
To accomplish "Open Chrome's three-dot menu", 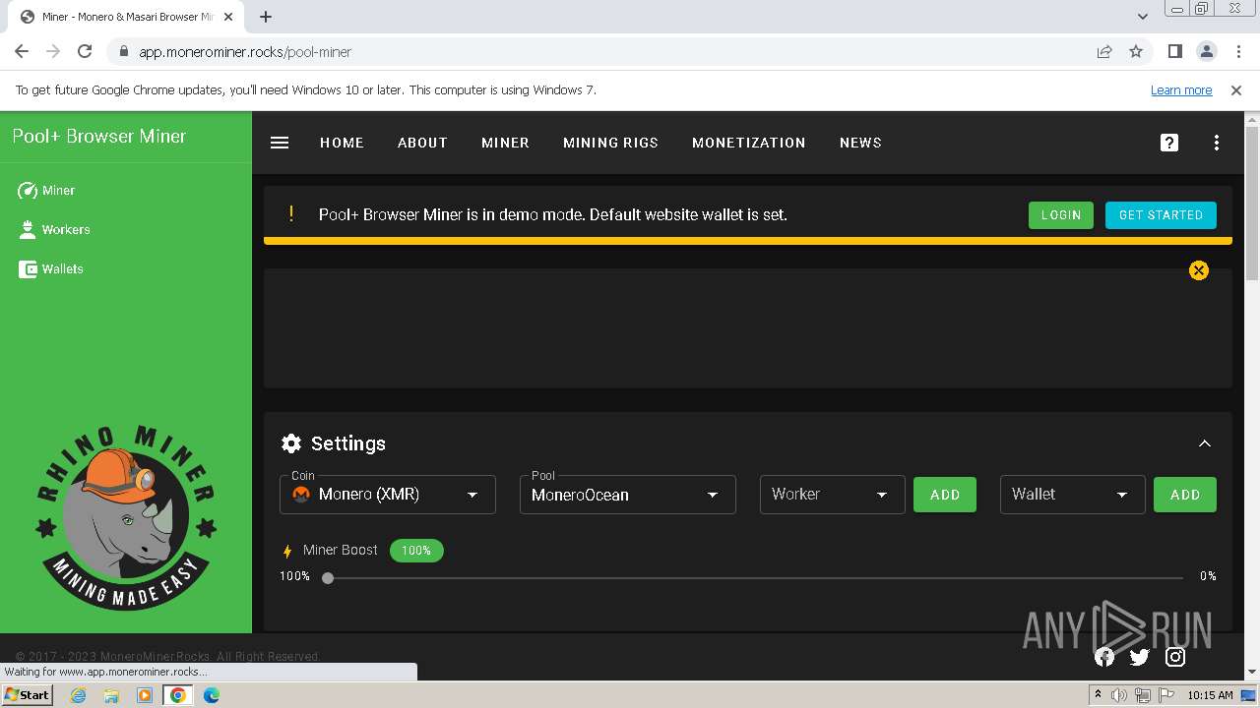I will (1237, 51).
